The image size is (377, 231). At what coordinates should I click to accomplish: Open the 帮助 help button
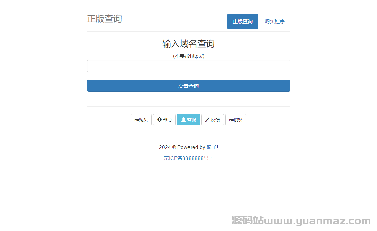pos(164,120)
